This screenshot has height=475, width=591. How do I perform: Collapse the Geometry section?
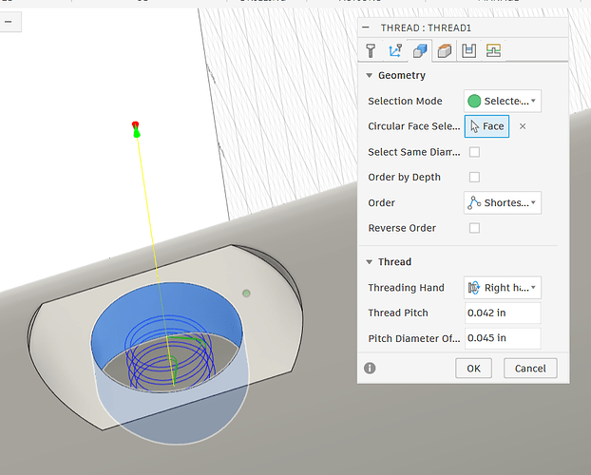click(369, 75)
